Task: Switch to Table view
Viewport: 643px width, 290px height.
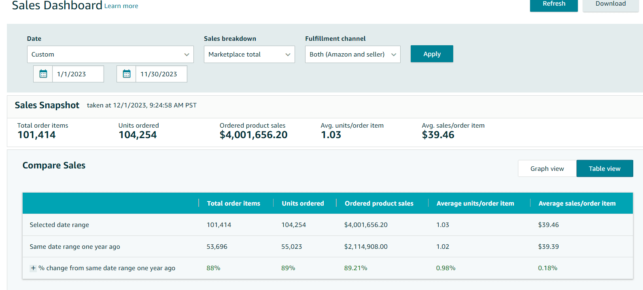Action: point(605,168)
